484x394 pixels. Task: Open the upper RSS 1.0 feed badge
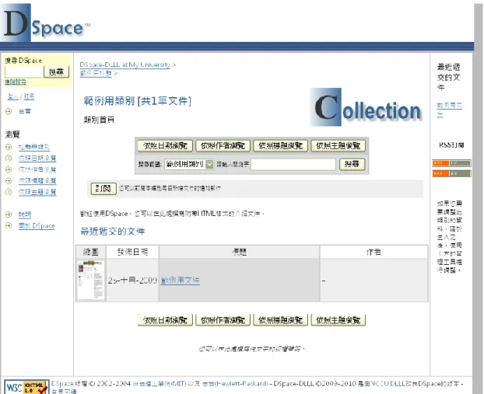pos(451,163)
